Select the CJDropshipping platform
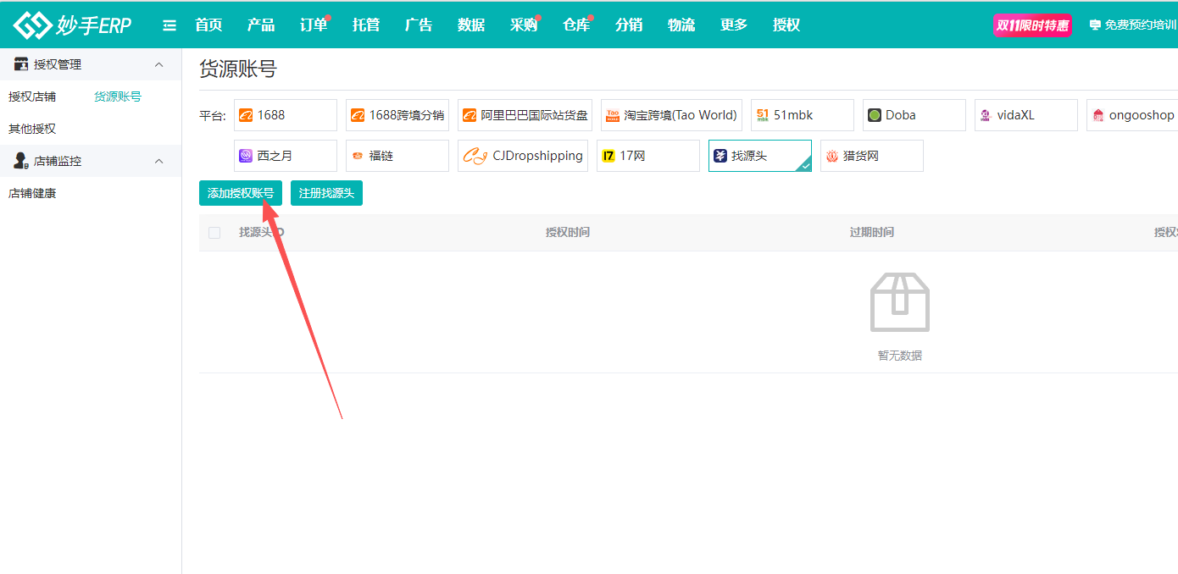 click(x=523, y=156)
